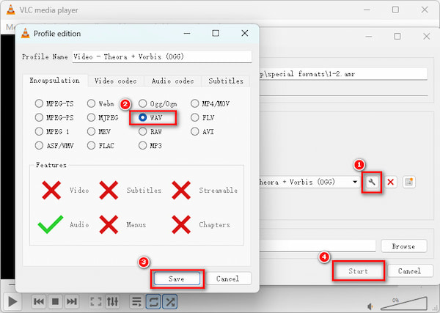
Task: Select MJPEG encapsulation
Action: (103, 117)
